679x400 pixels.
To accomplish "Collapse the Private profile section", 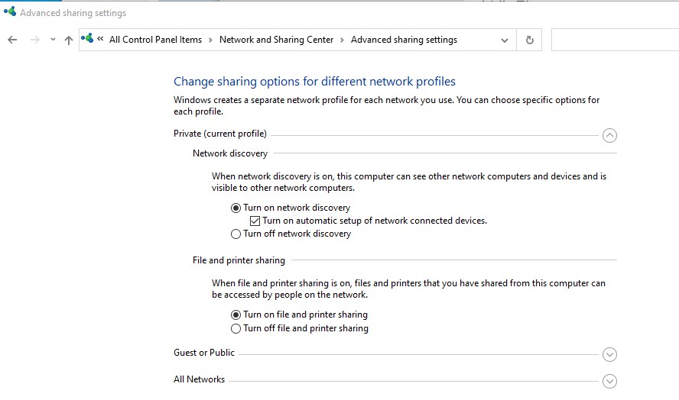I will (x=609, y=136).
